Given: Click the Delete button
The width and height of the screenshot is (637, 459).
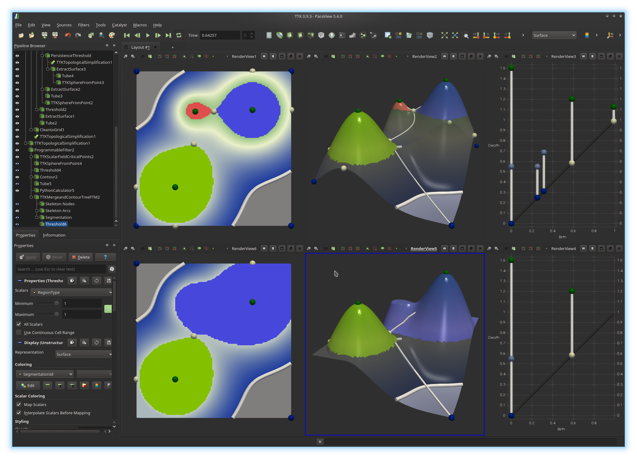Looking at the screenshot, I should tap(81, 257).
